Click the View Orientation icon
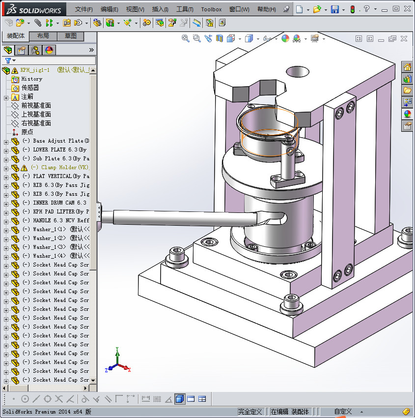The height and width of the screenshot is (418, 415). 231,39
